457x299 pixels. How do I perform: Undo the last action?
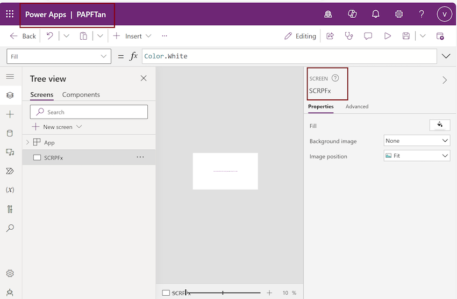pos(50,36)
